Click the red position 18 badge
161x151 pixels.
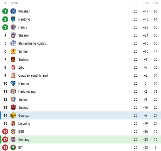point(5,147)
